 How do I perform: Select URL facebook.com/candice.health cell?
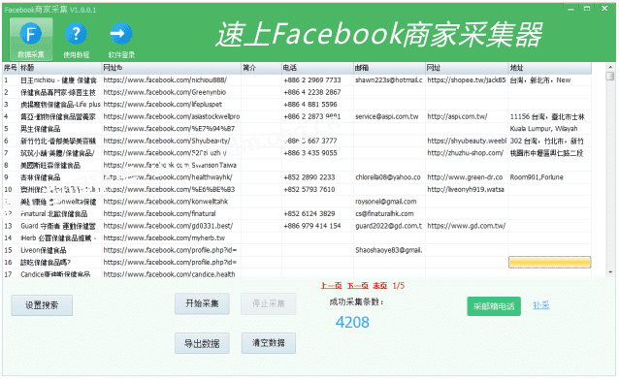[172, 273]
